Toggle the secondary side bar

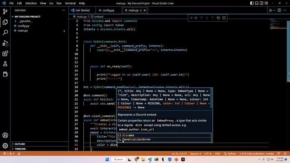click(261, 3)
